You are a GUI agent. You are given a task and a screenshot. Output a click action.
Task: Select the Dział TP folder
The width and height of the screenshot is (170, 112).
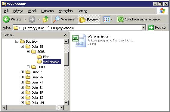(x=37, y=92)
